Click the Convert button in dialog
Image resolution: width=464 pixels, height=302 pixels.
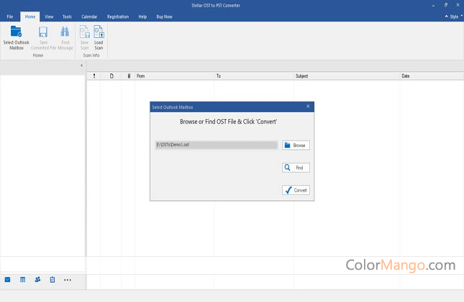click(x=296, y=190)
